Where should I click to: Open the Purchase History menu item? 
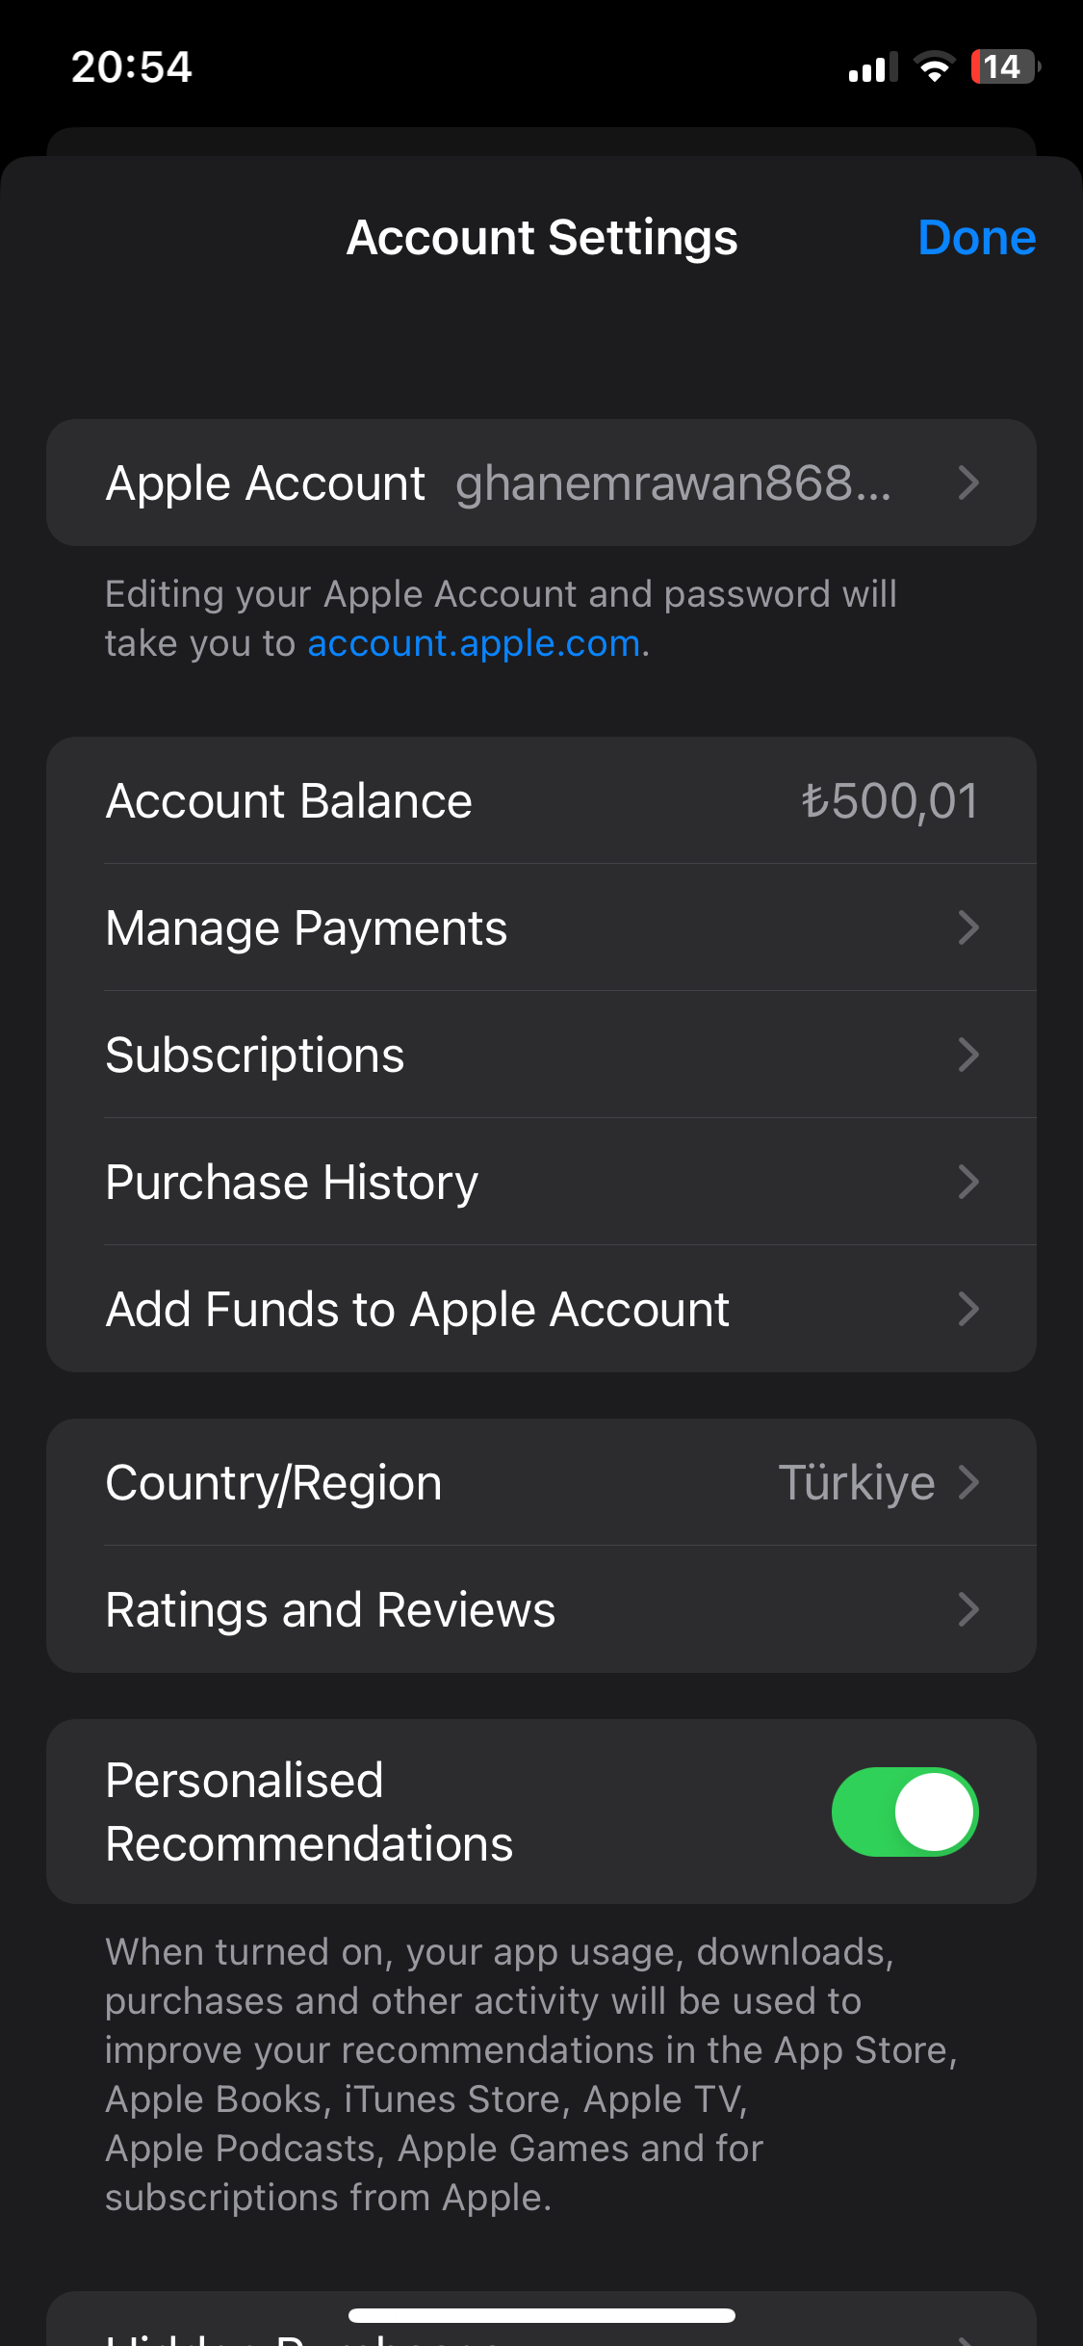292,1182
